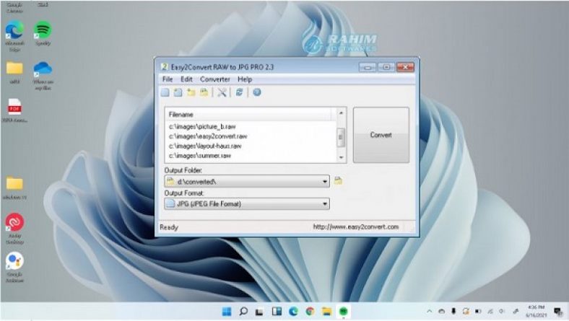Show hidden tray icons chevron
569x321 pixels.
click(430, 311)
